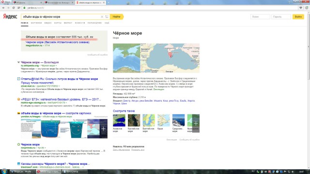
Task: Open the РЕШУ ЕГЭ математика result
Action: [61, 99]
